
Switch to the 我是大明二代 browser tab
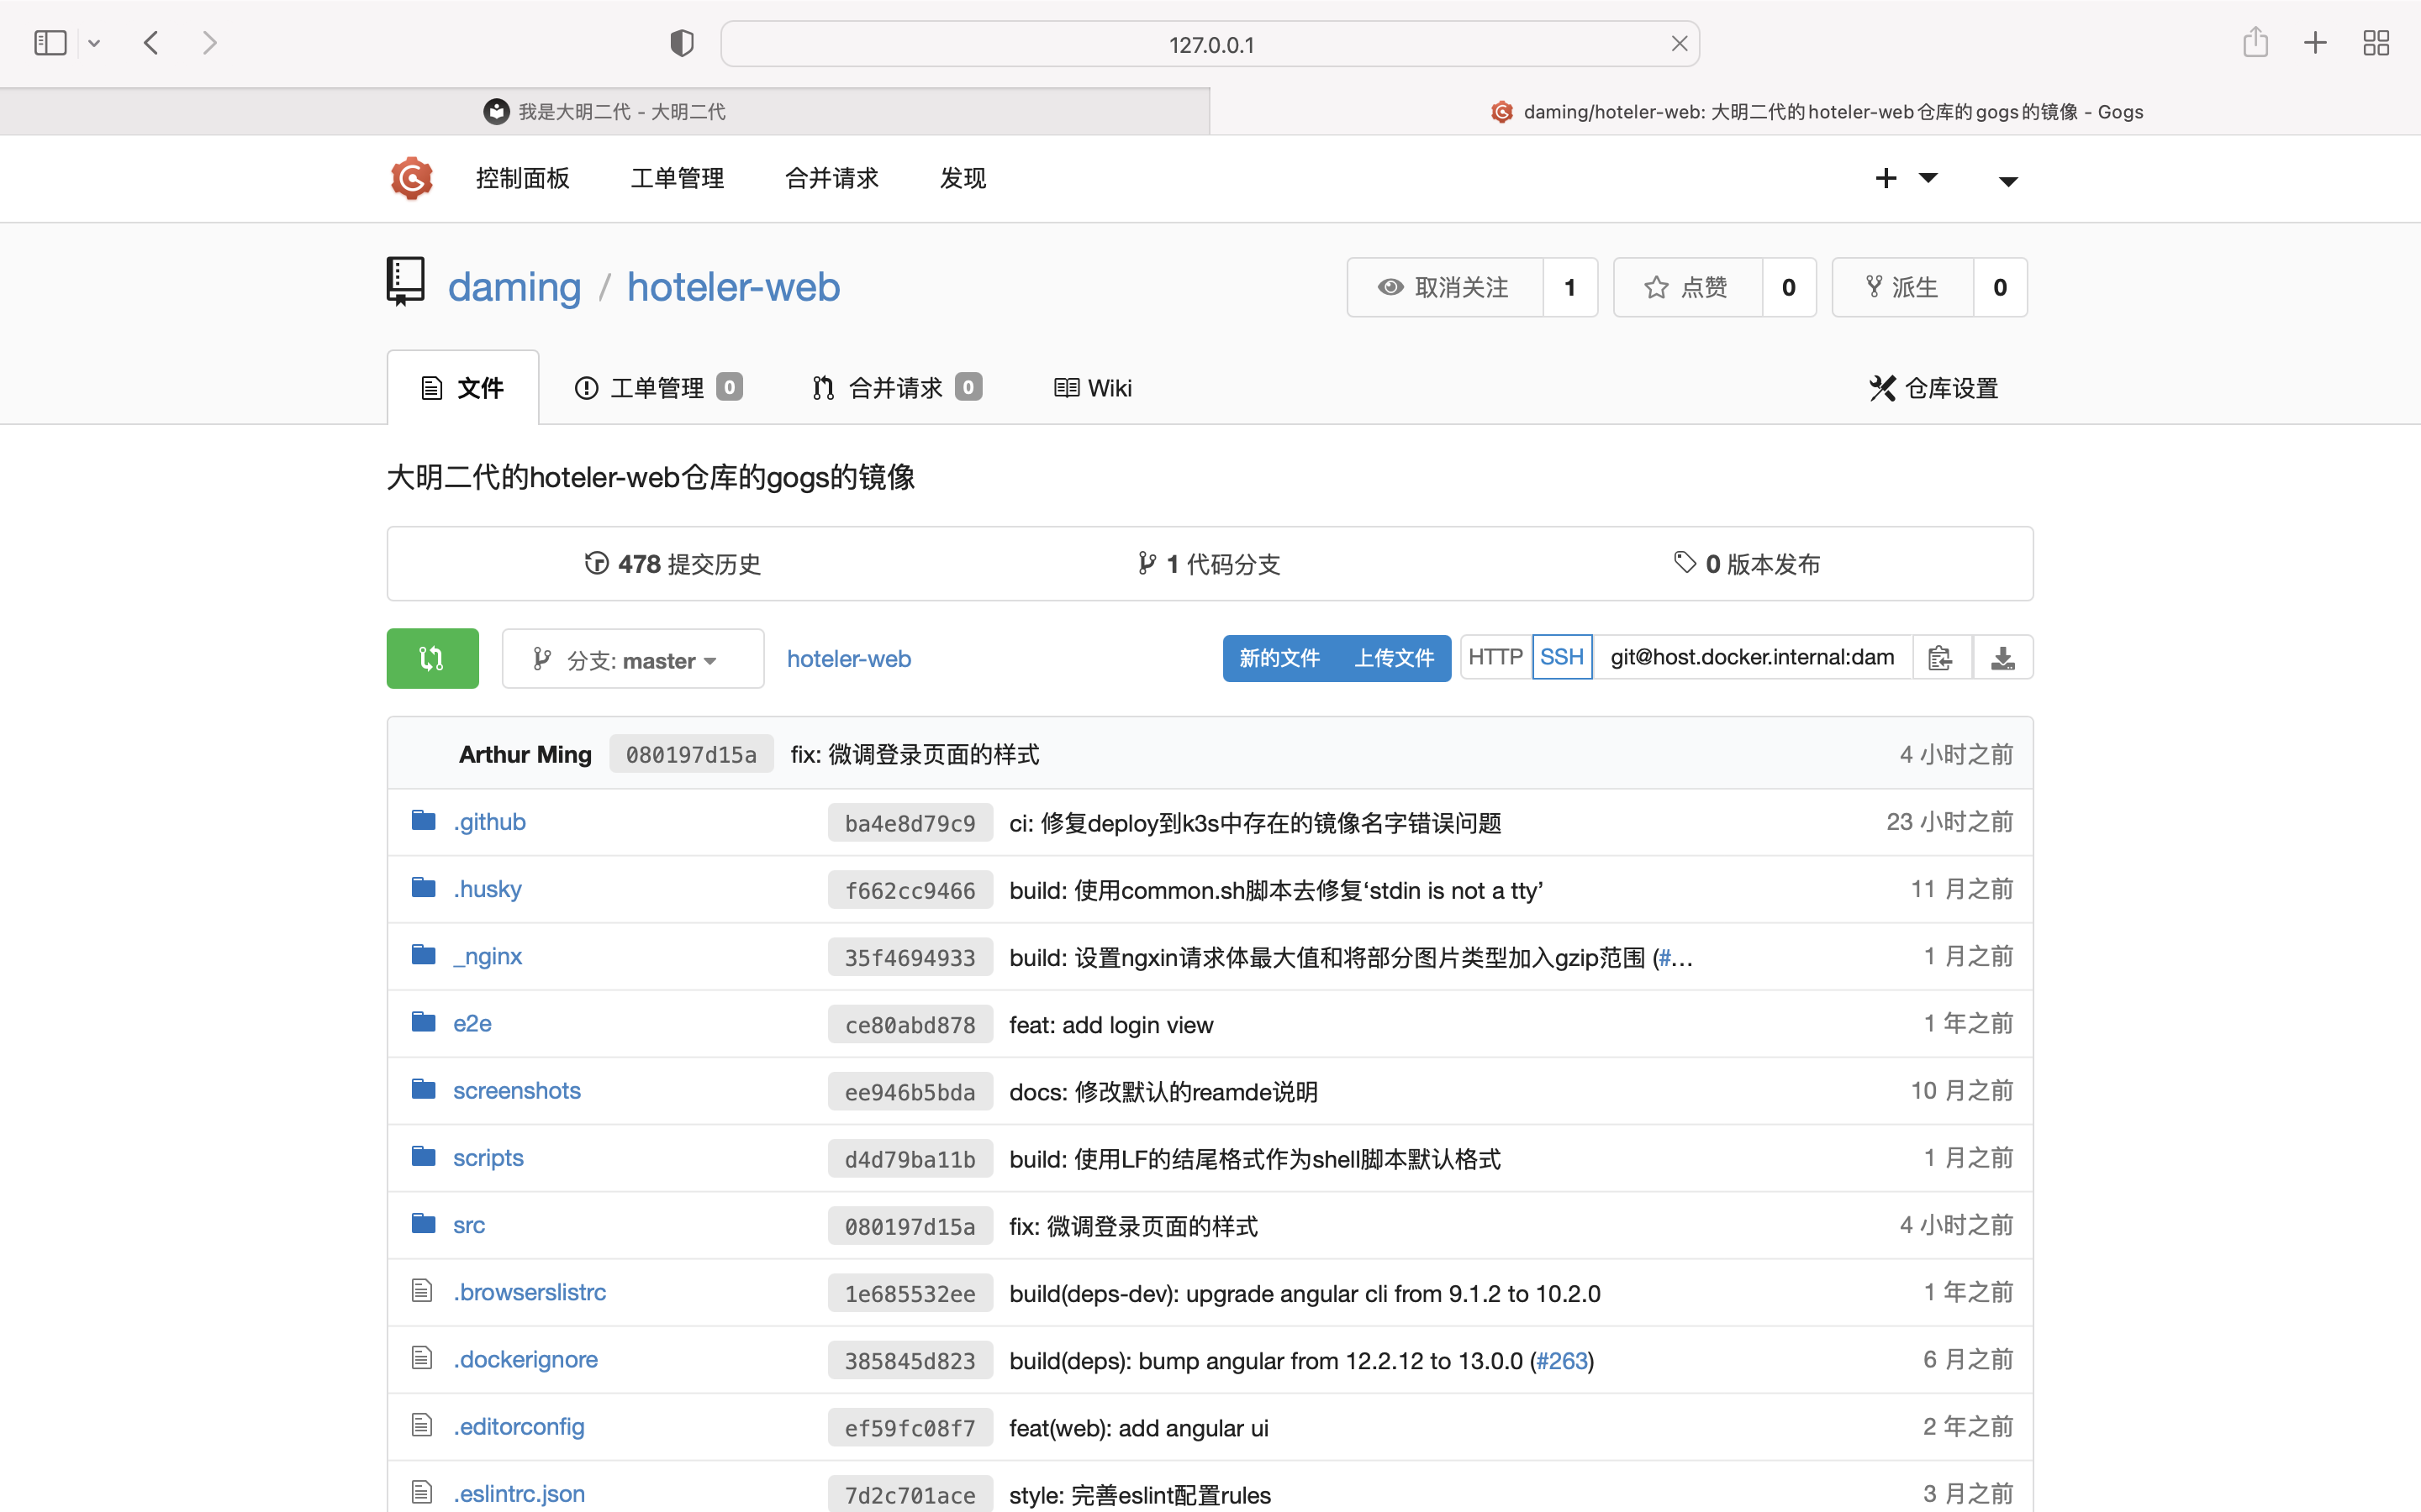[604, 112]
